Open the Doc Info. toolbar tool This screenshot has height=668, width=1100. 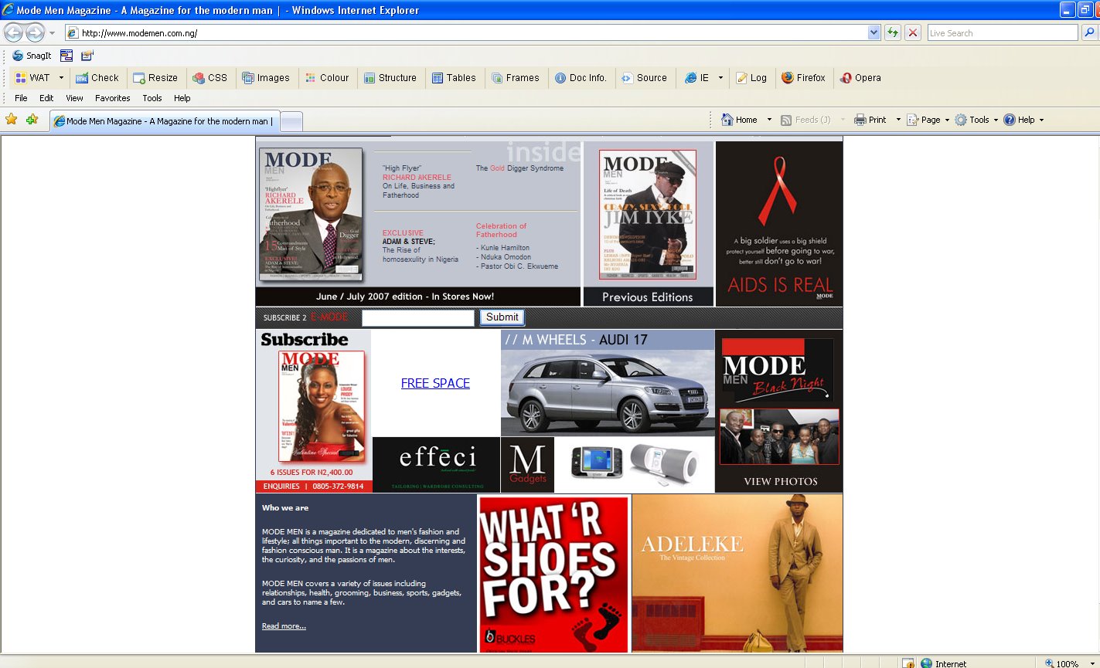tap(581, 78)
